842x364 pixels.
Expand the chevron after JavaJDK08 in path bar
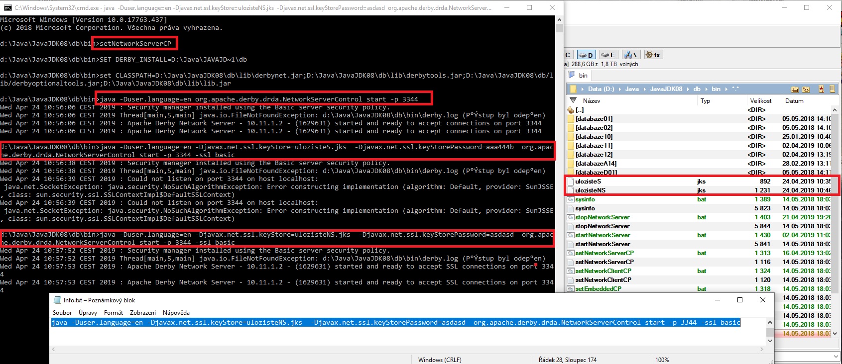coord(688,89)
